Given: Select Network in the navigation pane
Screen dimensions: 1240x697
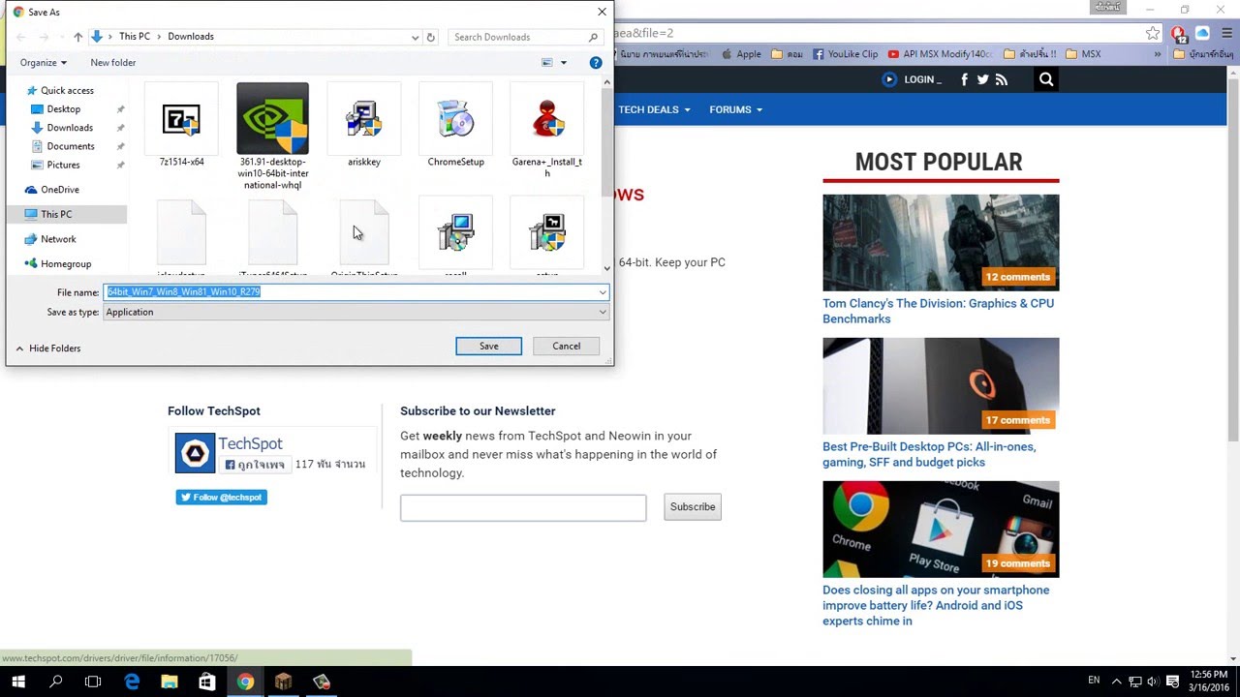Looking at the screenshot, I should click(x=58, y=239).
